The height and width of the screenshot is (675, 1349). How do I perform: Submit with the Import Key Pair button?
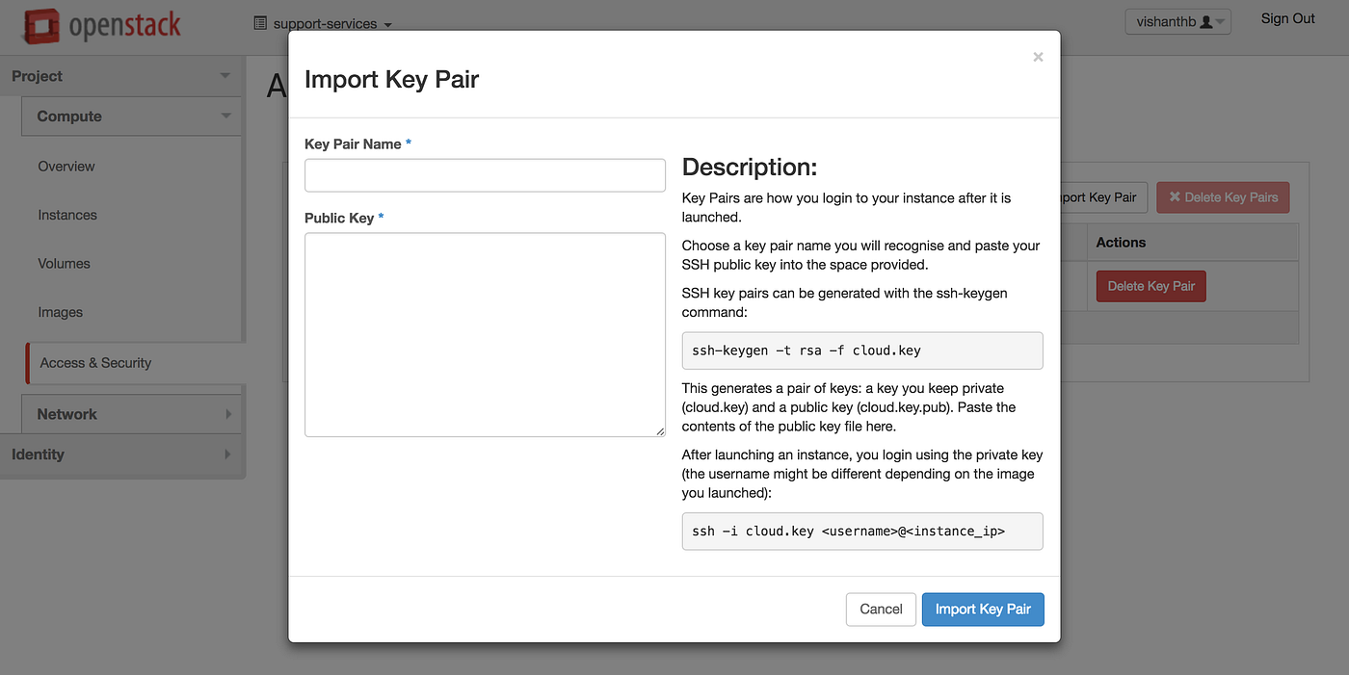click(x=982, y=609)
